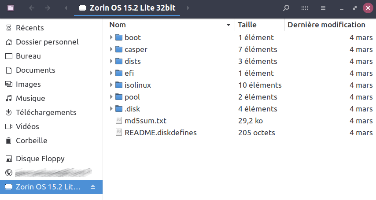Viewport: 376px width, 200px height.
Task: Go back with the left arrow
Action: point(31,8)
